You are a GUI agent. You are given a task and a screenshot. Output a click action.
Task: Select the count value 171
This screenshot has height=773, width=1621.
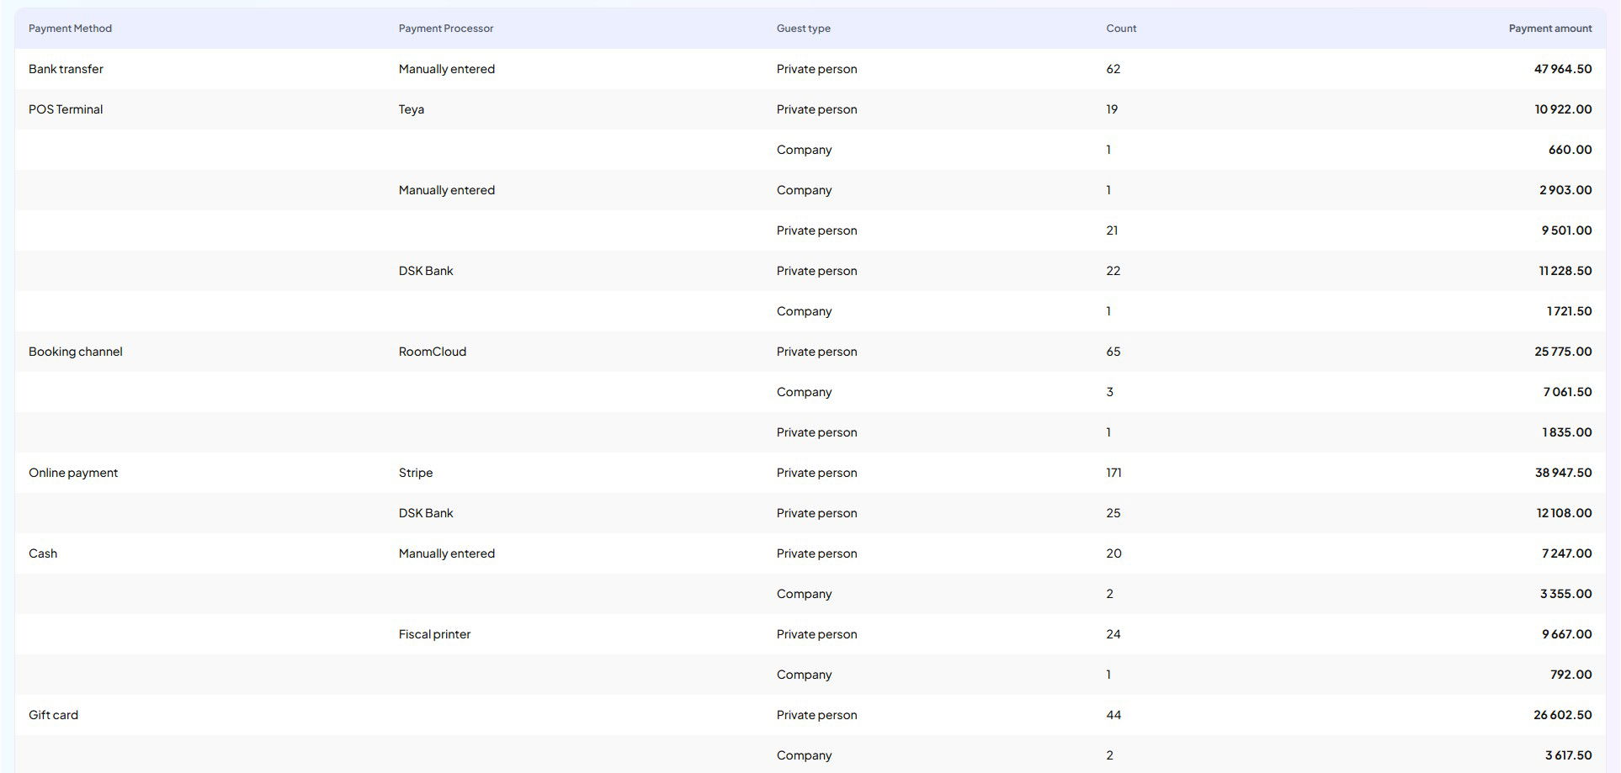[1113, 473]
